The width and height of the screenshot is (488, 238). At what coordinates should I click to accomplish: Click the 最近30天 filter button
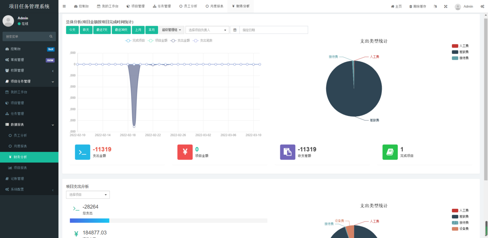click(121, 30)
